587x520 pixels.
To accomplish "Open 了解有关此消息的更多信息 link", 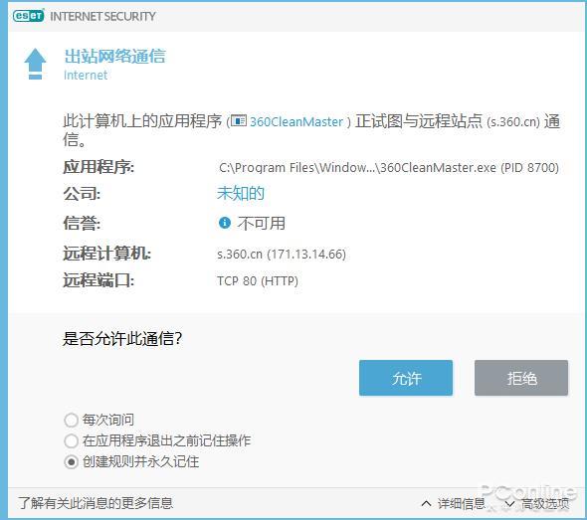I will (x=96, y=503).
